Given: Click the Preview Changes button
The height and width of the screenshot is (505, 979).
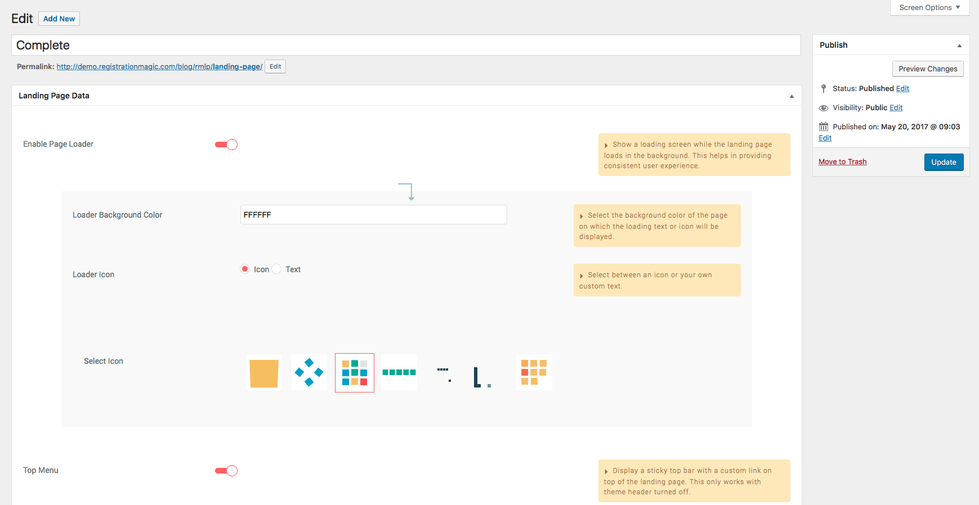Looking at the screenshot, I should (928, 69).
